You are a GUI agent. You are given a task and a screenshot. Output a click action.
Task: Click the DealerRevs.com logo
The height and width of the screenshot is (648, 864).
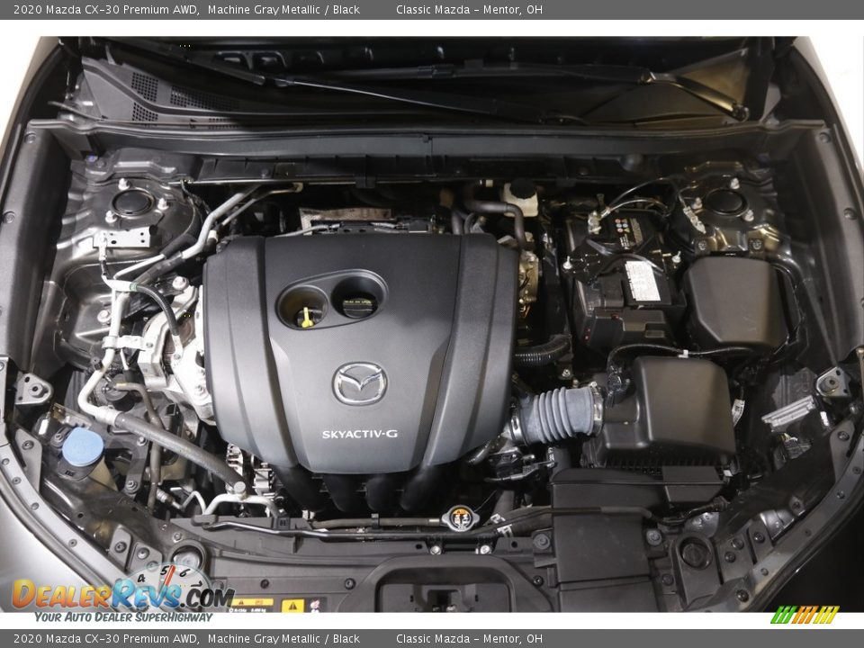[x=121, y=591]
